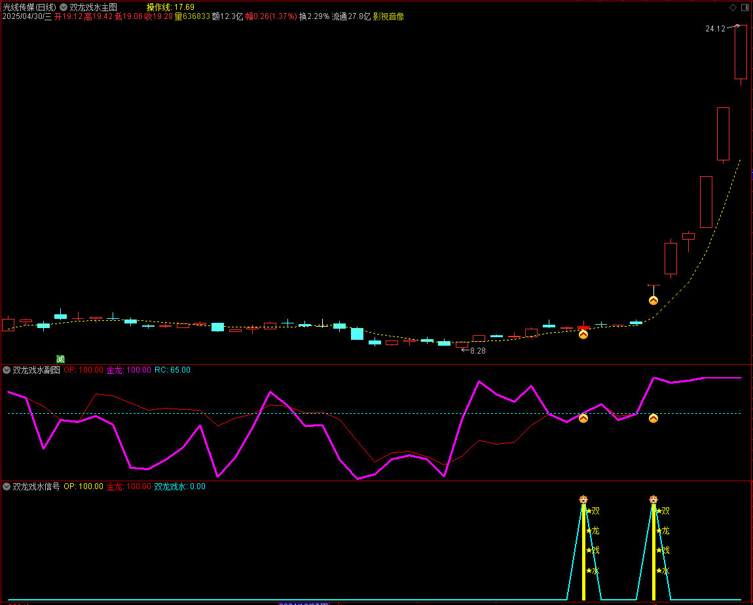The width and height of the screenshot is (753, 605).
Task: Click the 双龙戏水主图 indicator name
Action: pos(93,7)
